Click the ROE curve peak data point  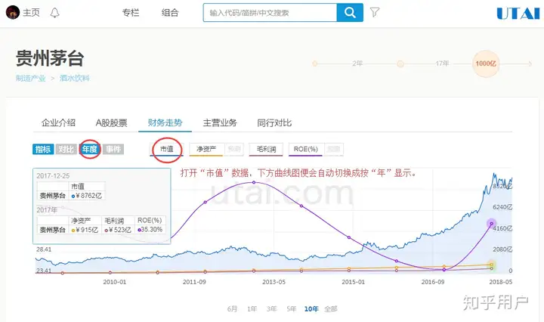pos(254,182)
